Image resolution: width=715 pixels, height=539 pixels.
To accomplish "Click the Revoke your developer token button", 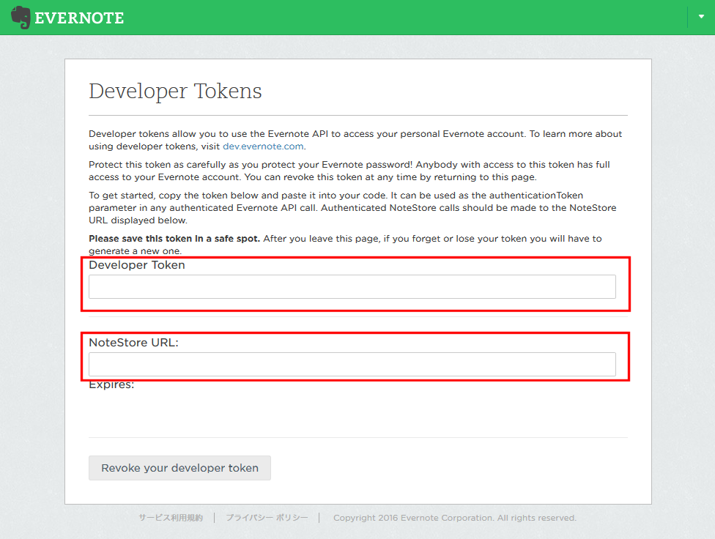I will 179,468.
